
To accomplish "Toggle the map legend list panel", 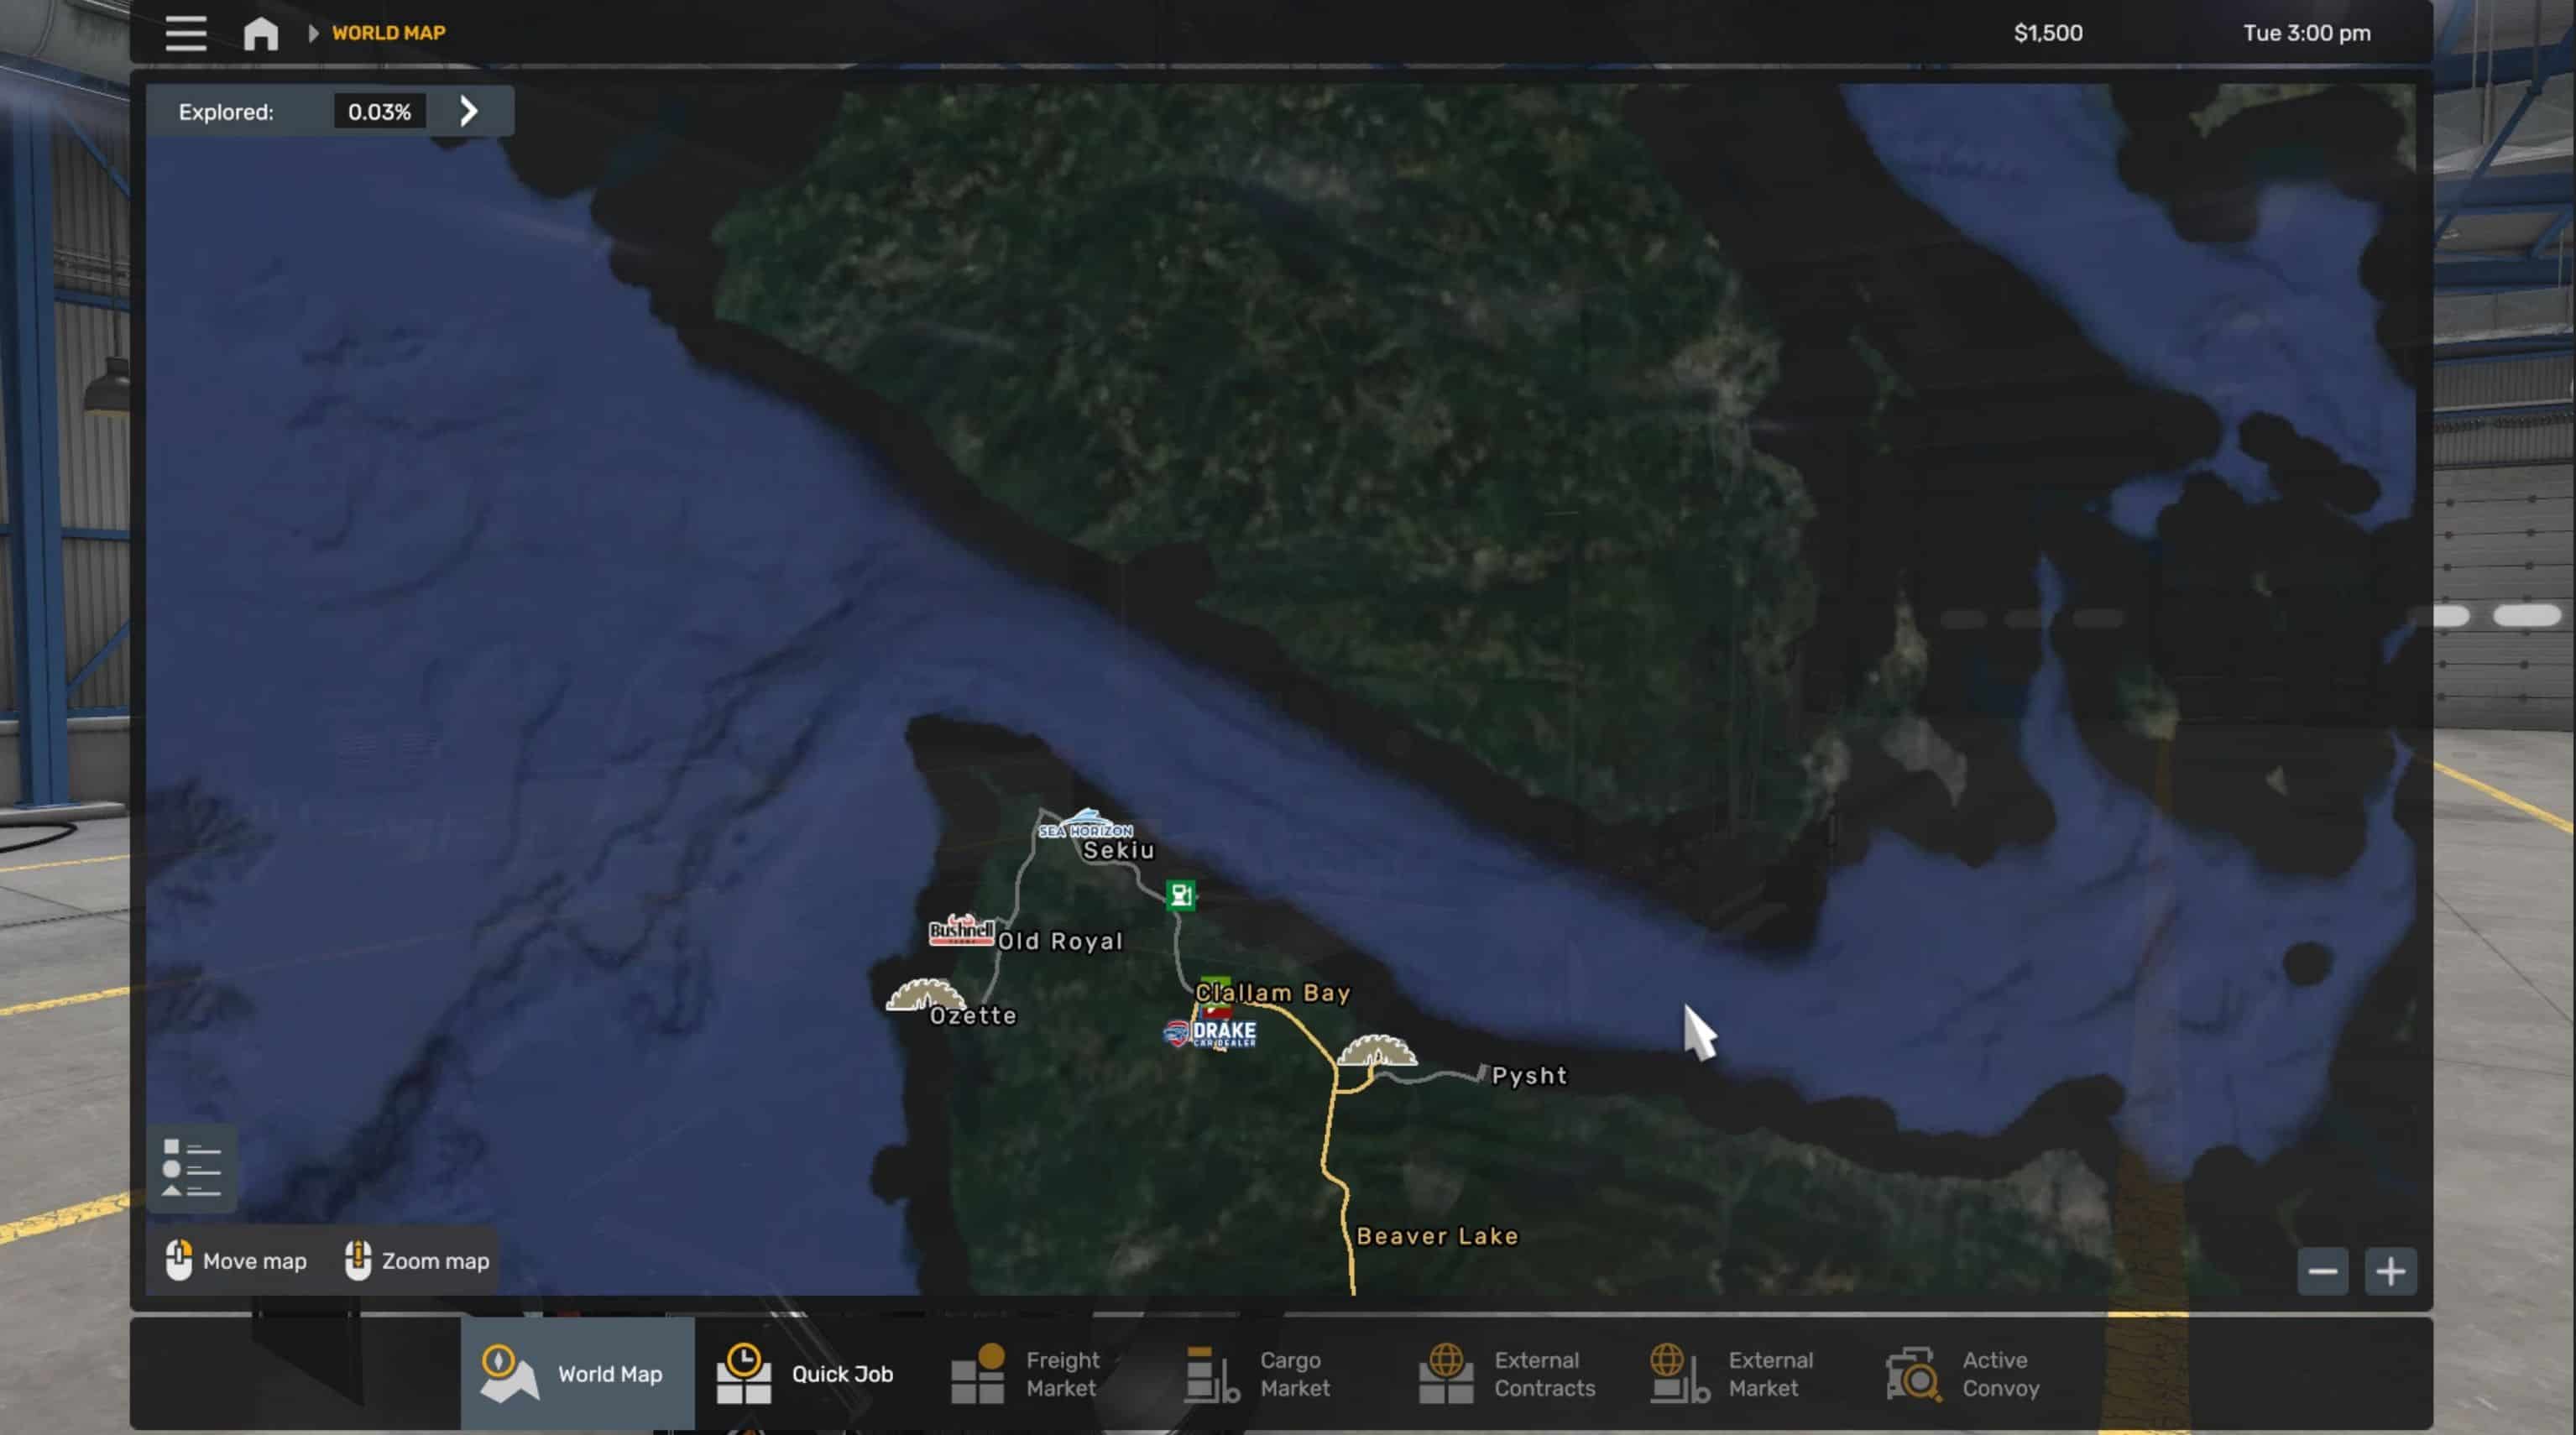I will pos(191,1168).
